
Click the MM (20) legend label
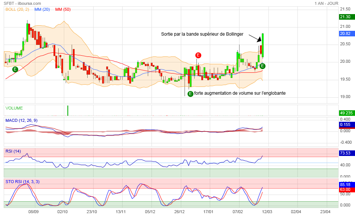[42, 9]
